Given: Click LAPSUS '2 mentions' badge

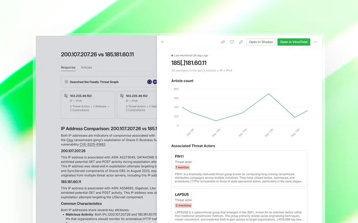Looking at the screenshot, I should (x=183, y=206).
